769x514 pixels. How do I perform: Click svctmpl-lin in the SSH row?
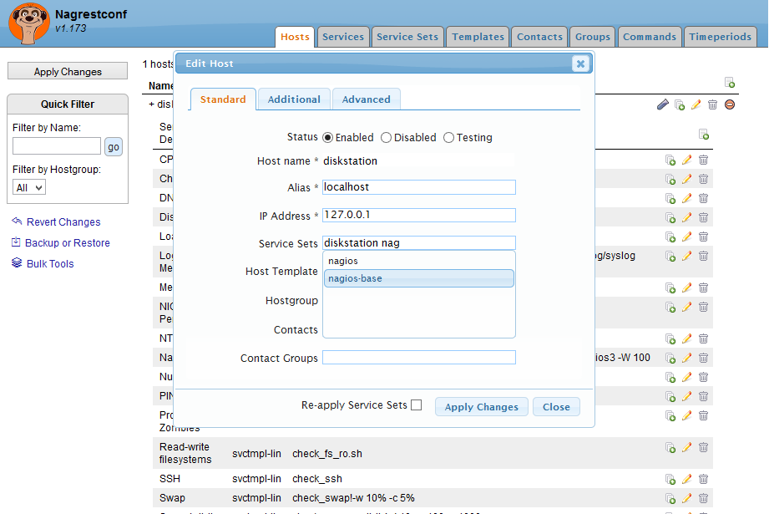(256, 479)
